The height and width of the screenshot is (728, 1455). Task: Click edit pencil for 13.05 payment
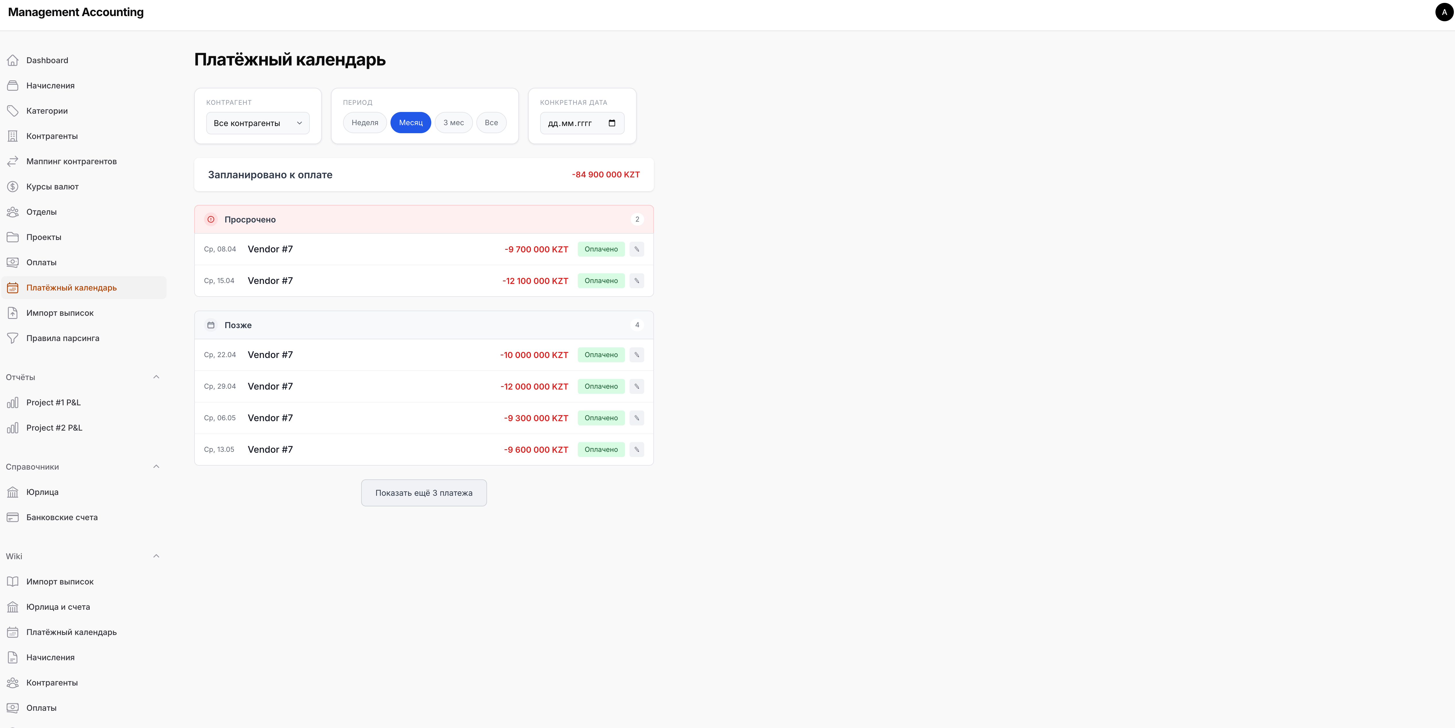(637, 450)
